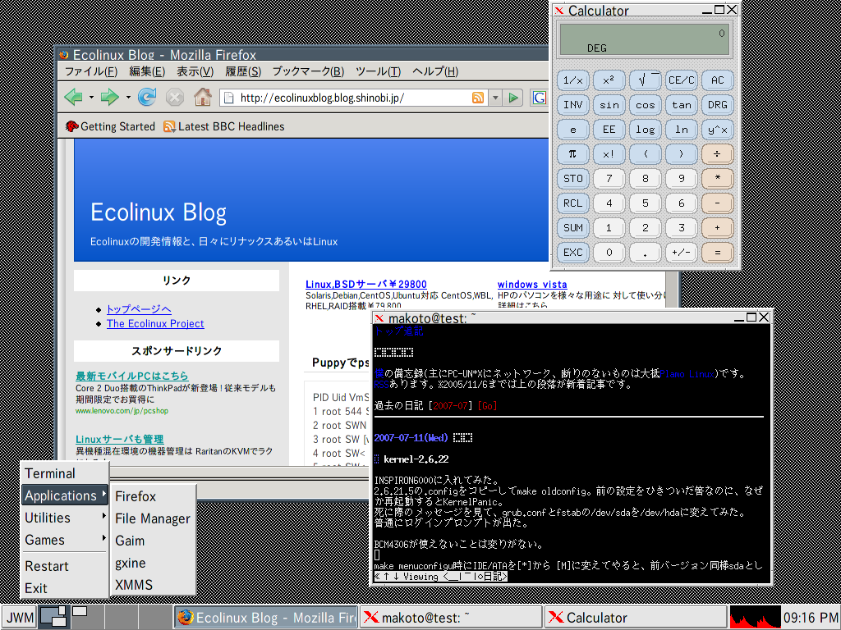Click the calculator number 7 key
Image resolution: width=841 pixels, height=630 pixels.
[x=609, y=178]
